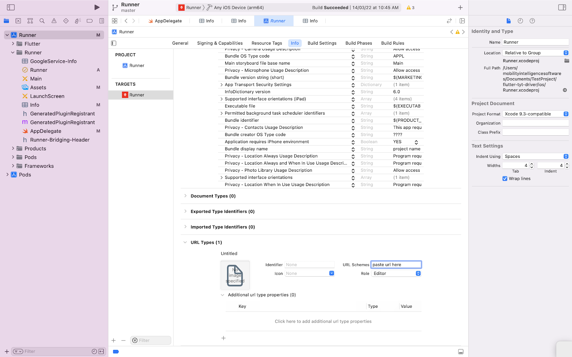The image size is (572, 357).
Task: Select the Signing & Capabilities tab
Action: point(220,43)
